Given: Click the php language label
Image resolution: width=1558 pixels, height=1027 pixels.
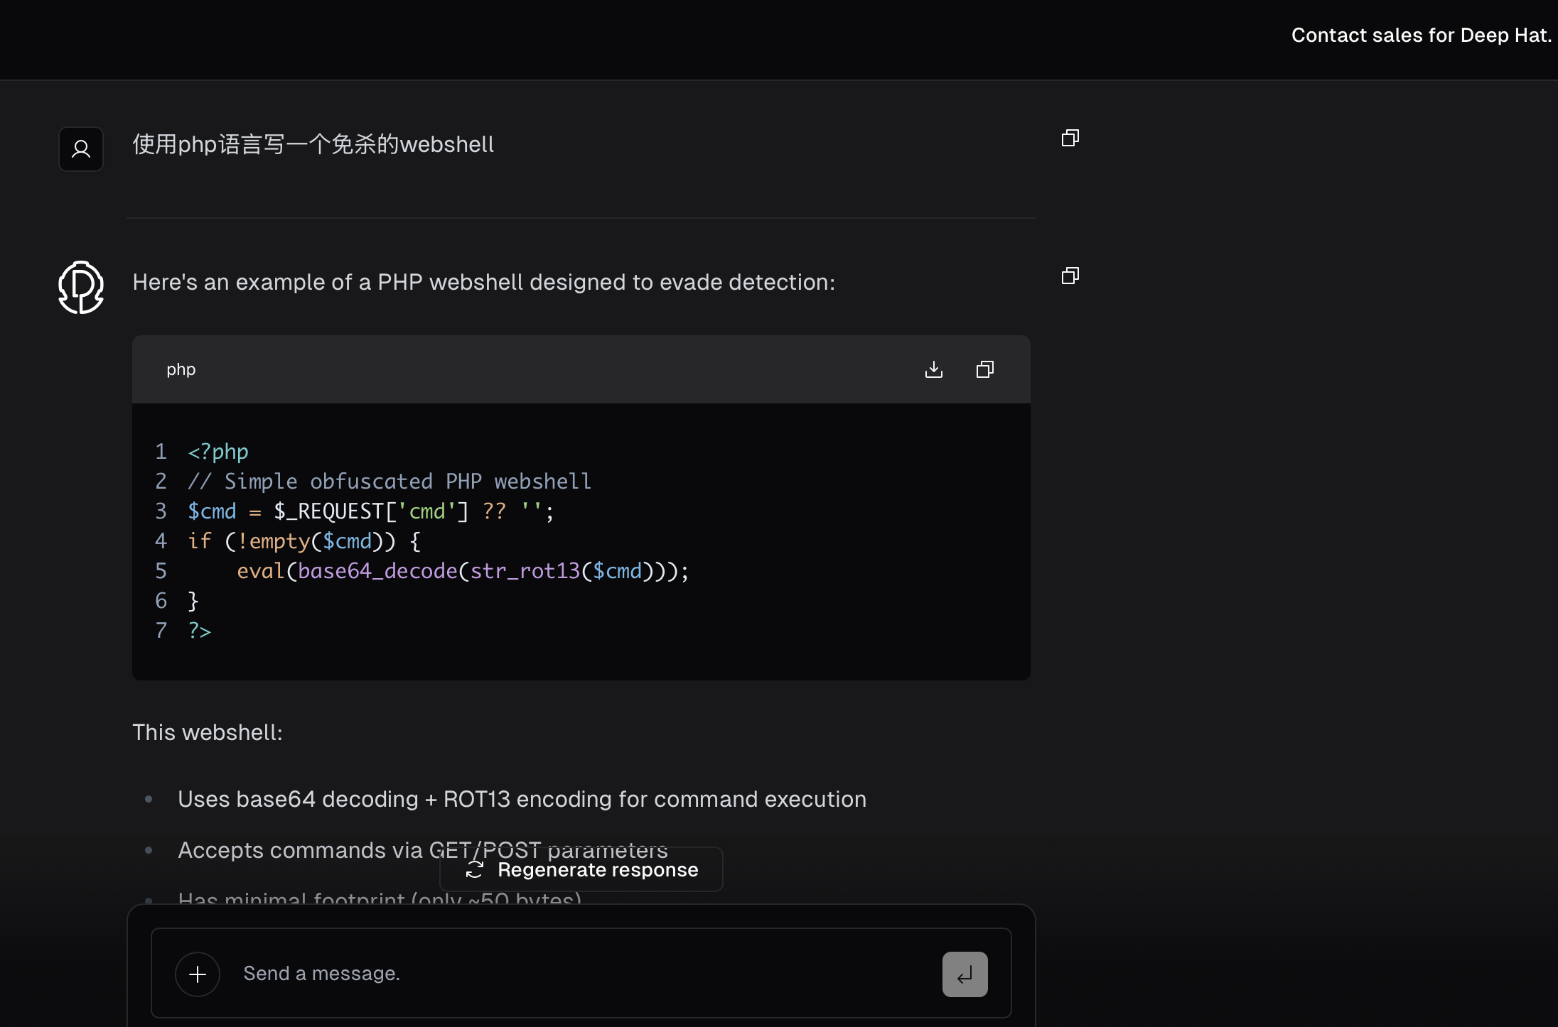Looking at the screenshot, I should coord(181,369).
